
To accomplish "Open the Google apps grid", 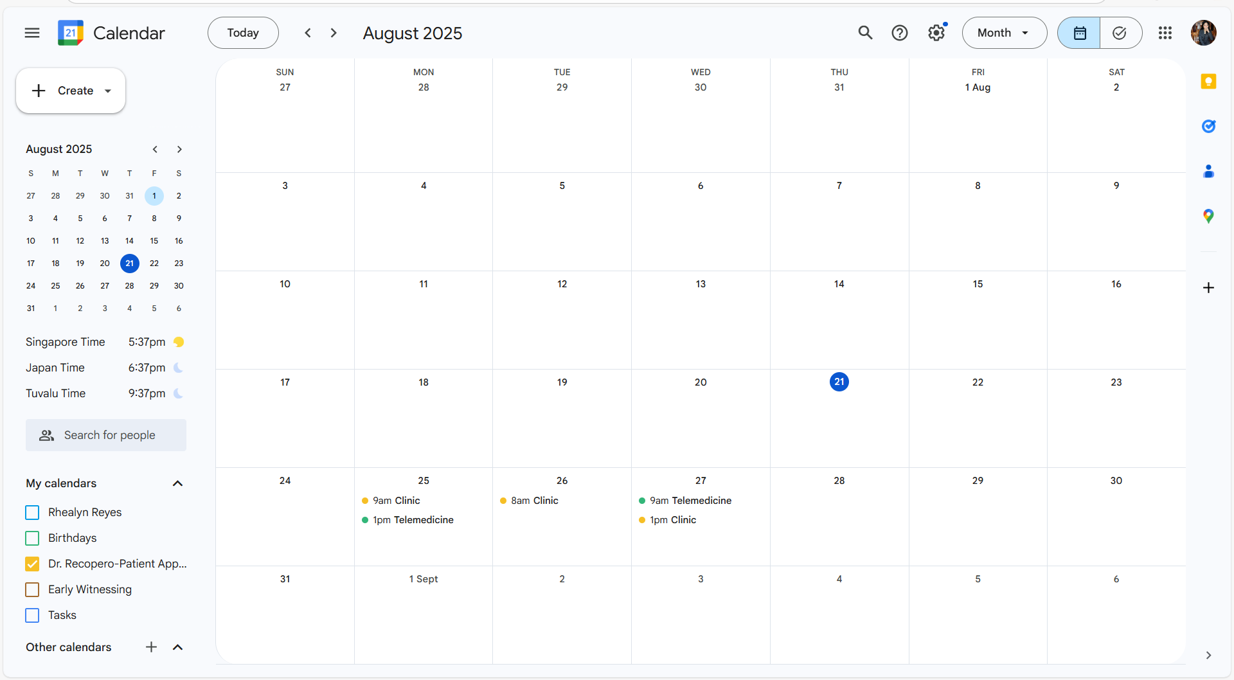I will click(1165, 33).
